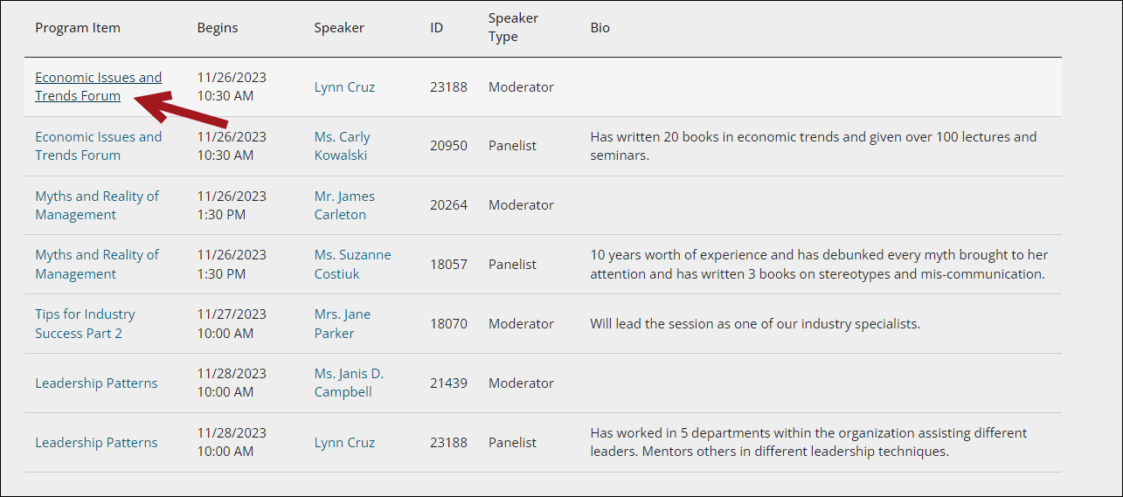
Task: Click the Speaker column header
Action: [339, 28]
